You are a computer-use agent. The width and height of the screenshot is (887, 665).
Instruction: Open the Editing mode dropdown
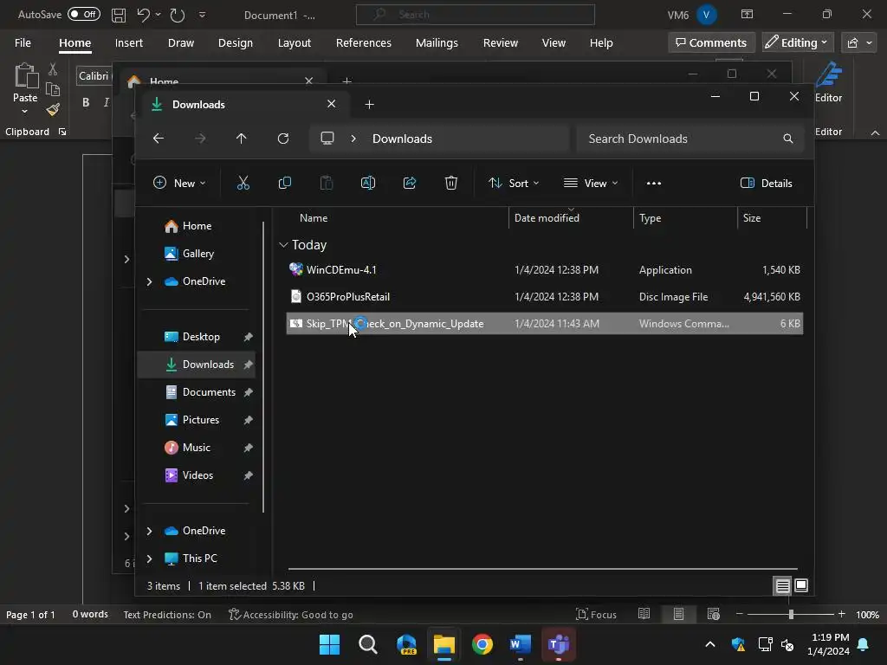pyautogui.click(x=797, y=42)
